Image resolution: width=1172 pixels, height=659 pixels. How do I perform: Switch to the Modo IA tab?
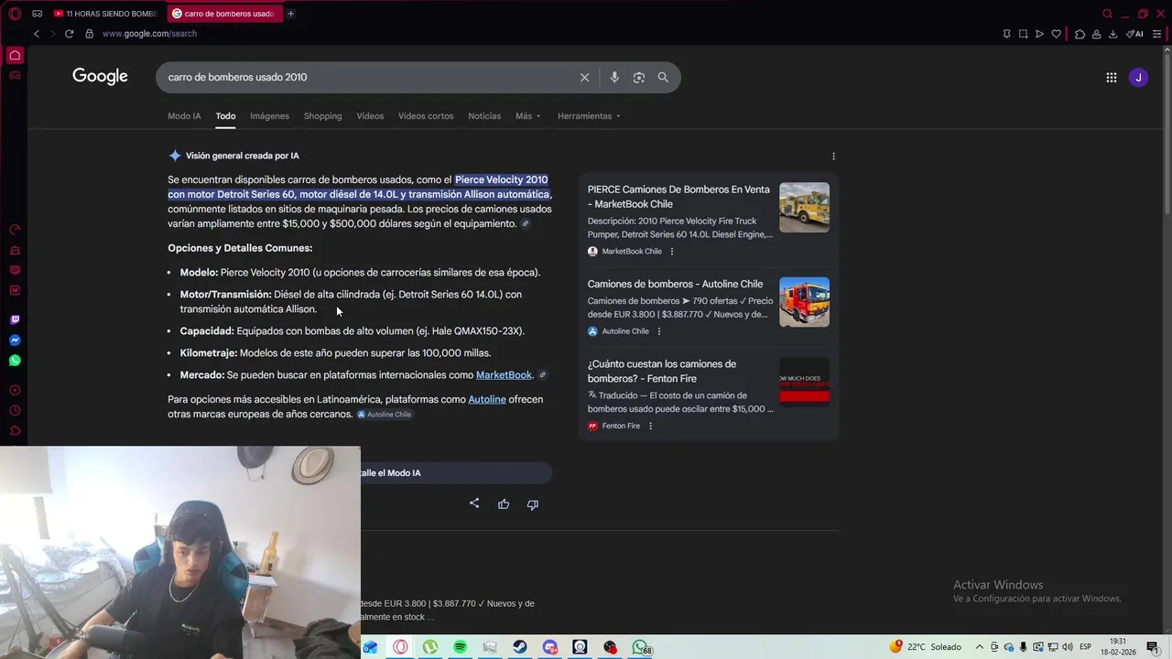184,116
